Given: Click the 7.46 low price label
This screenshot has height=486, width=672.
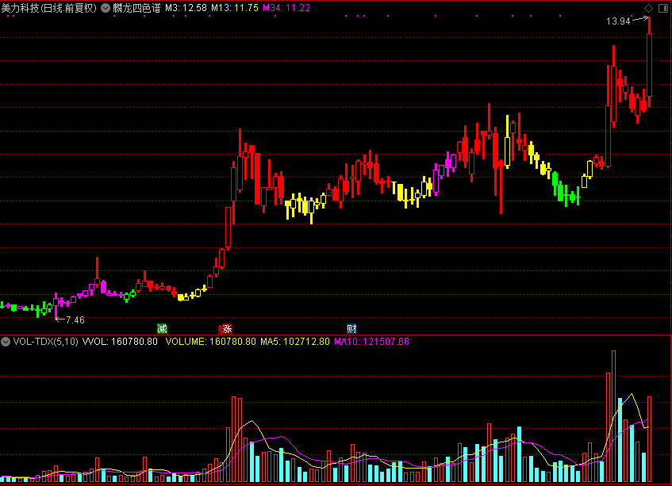Looking at the screenshot, I should [x=75, y=320].
